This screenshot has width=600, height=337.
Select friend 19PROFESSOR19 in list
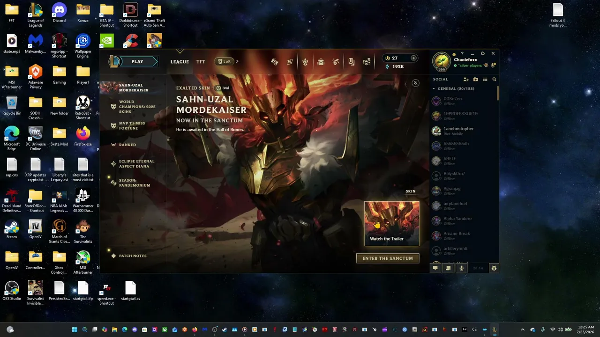coord(463,116)
